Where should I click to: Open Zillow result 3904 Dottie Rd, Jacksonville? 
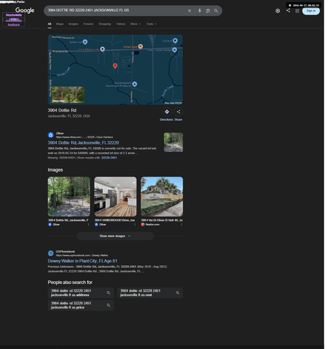[x=83, y=142]
